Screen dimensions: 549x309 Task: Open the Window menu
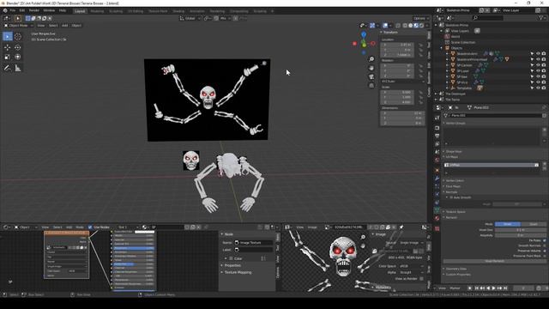click(49, 10)
